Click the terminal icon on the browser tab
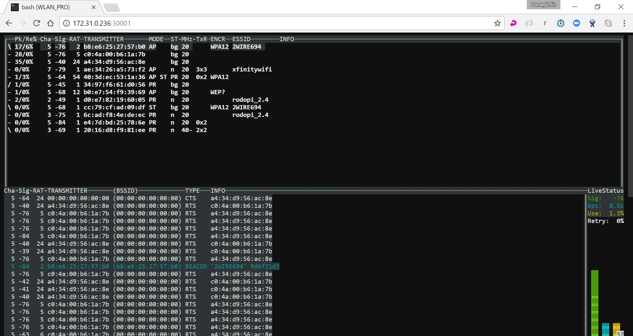 (15, 7)
